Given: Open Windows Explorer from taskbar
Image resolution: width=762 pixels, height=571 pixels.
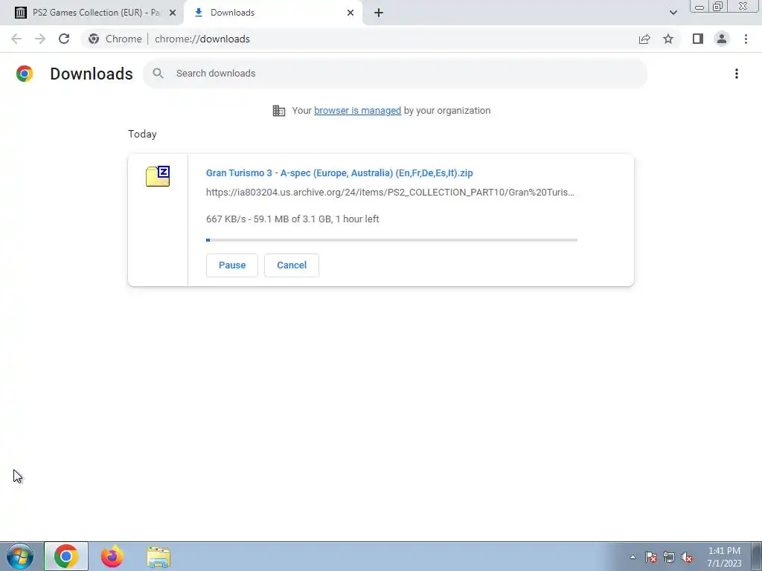Looking at the screenshot, I should point(159,557).
